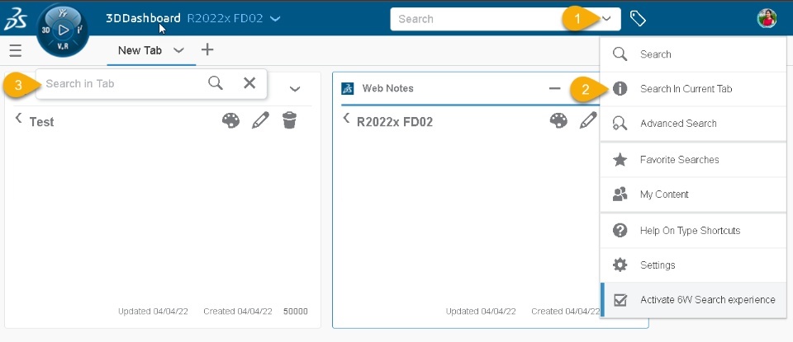This screenshot has height=342, width=793.
Task: Open the hamburger menu
Action: [15, 50]
